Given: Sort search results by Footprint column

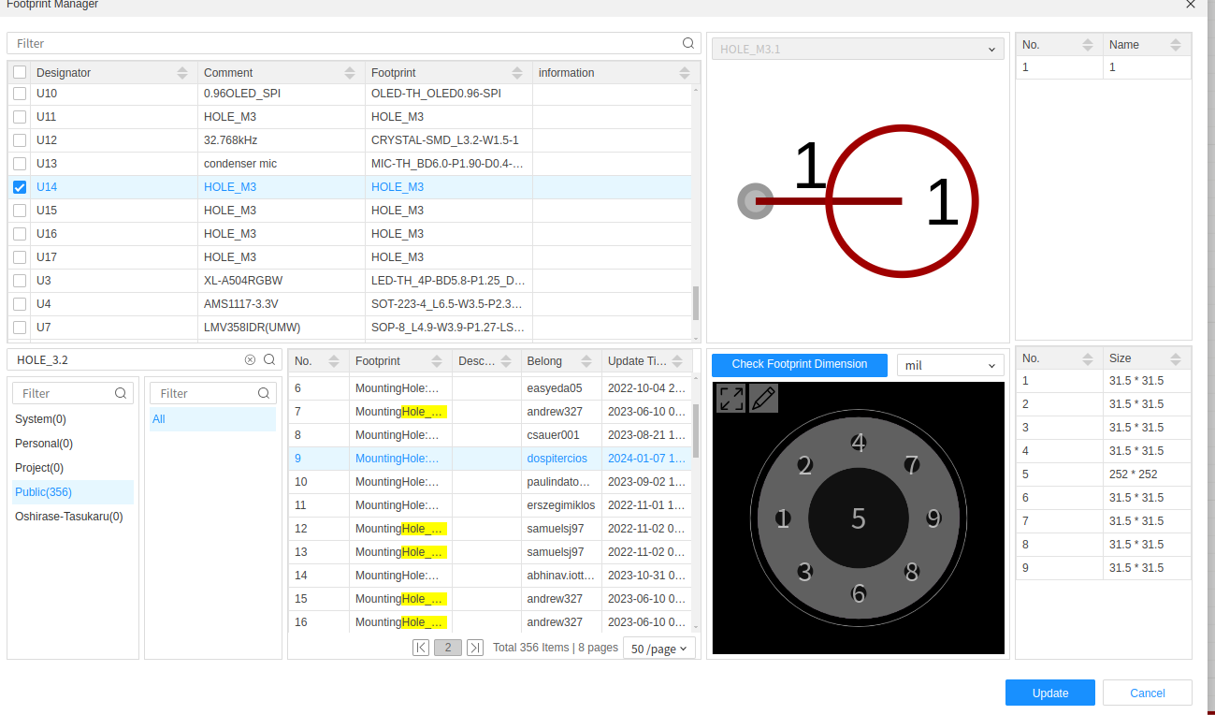Looking at the screenshot, I should [x=436, y=361].
